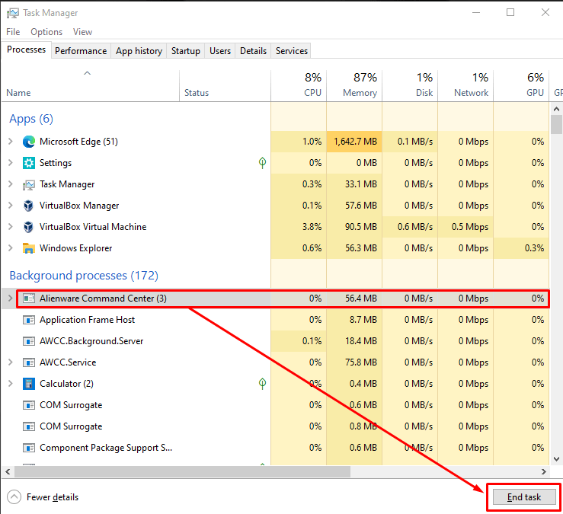The image size is (563, 514).
Task: Sort by the Disk column header
Action: tap(410, 86)
